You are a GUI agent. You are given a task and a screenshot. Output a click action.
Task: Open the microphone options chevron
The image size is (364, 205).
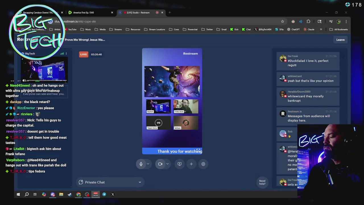point(148,164)
